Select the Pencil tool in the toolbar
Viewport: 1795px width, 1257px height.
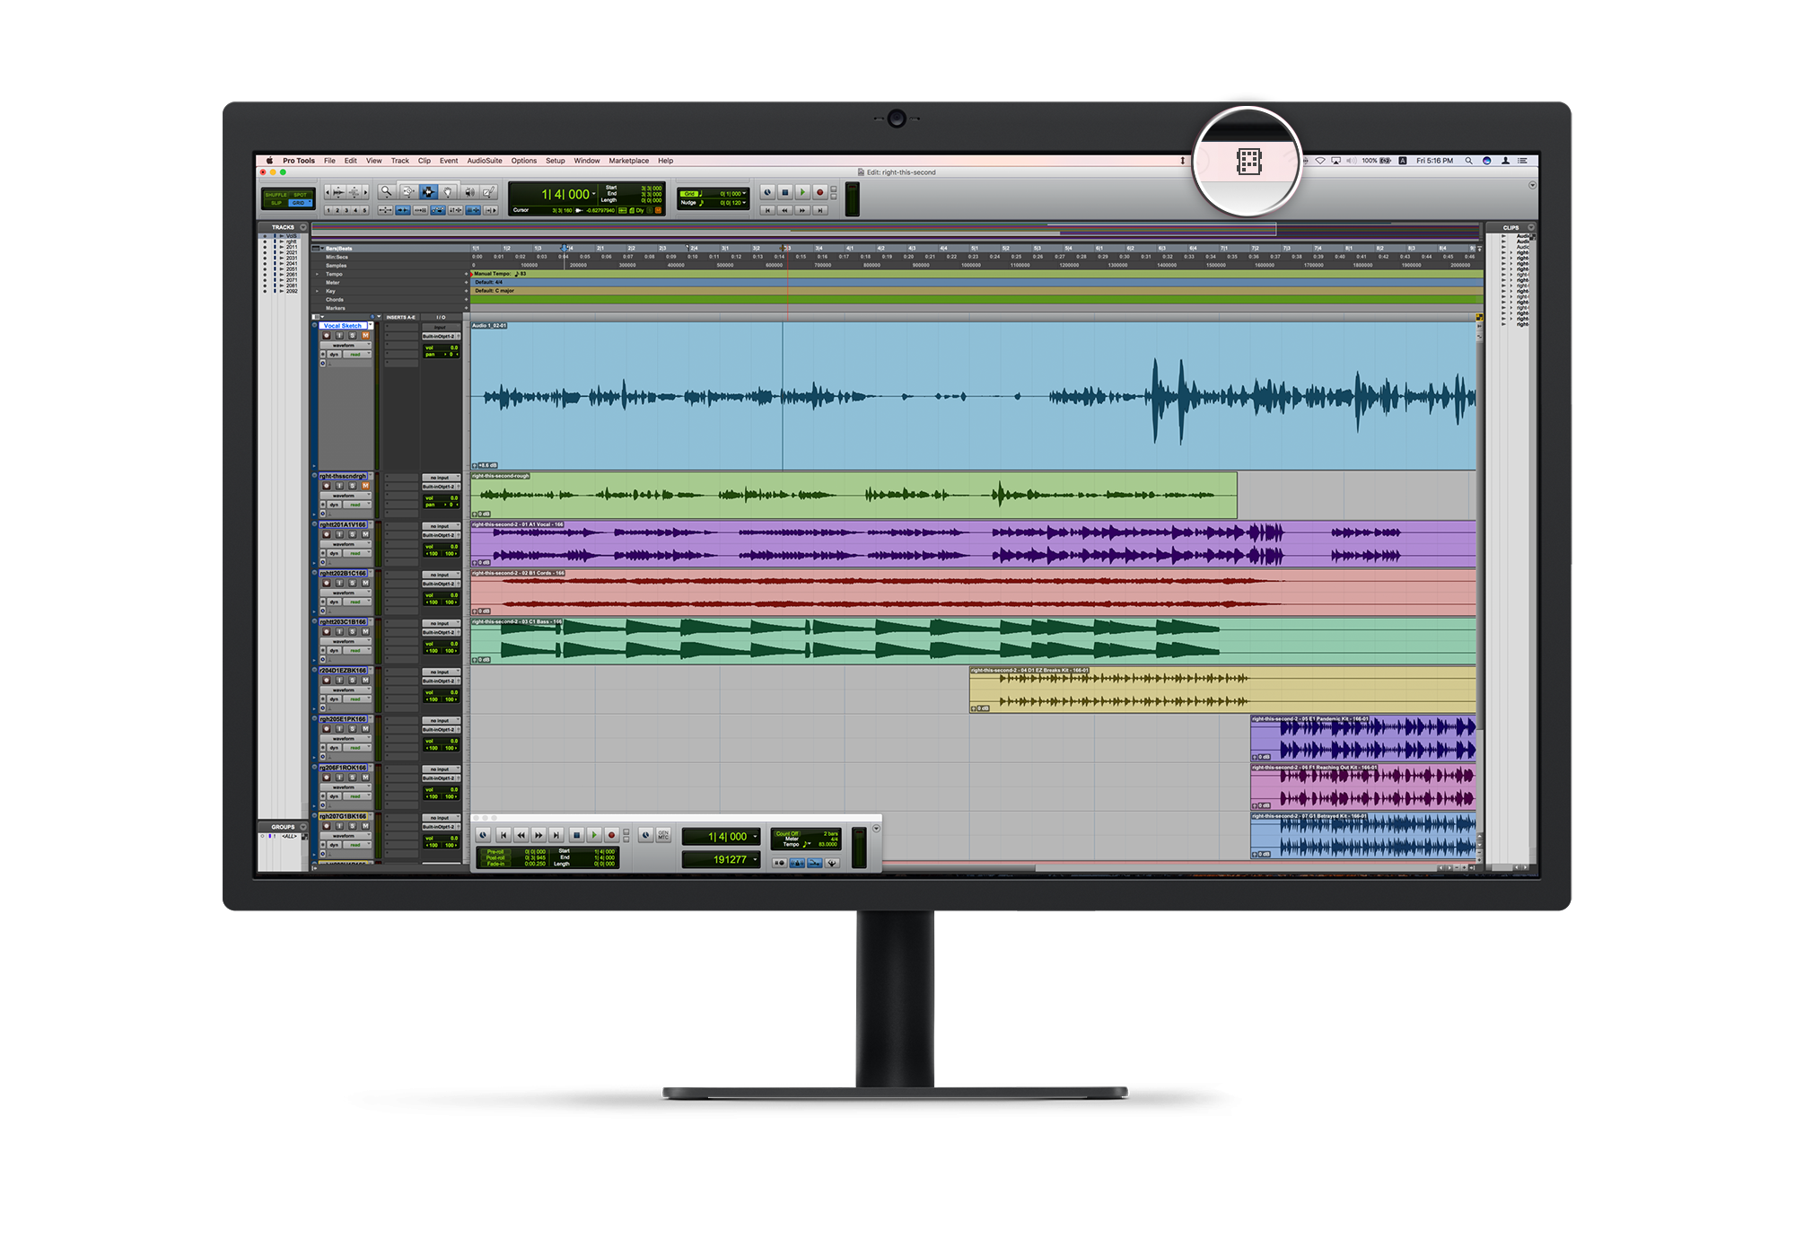[x=489, y=190]
